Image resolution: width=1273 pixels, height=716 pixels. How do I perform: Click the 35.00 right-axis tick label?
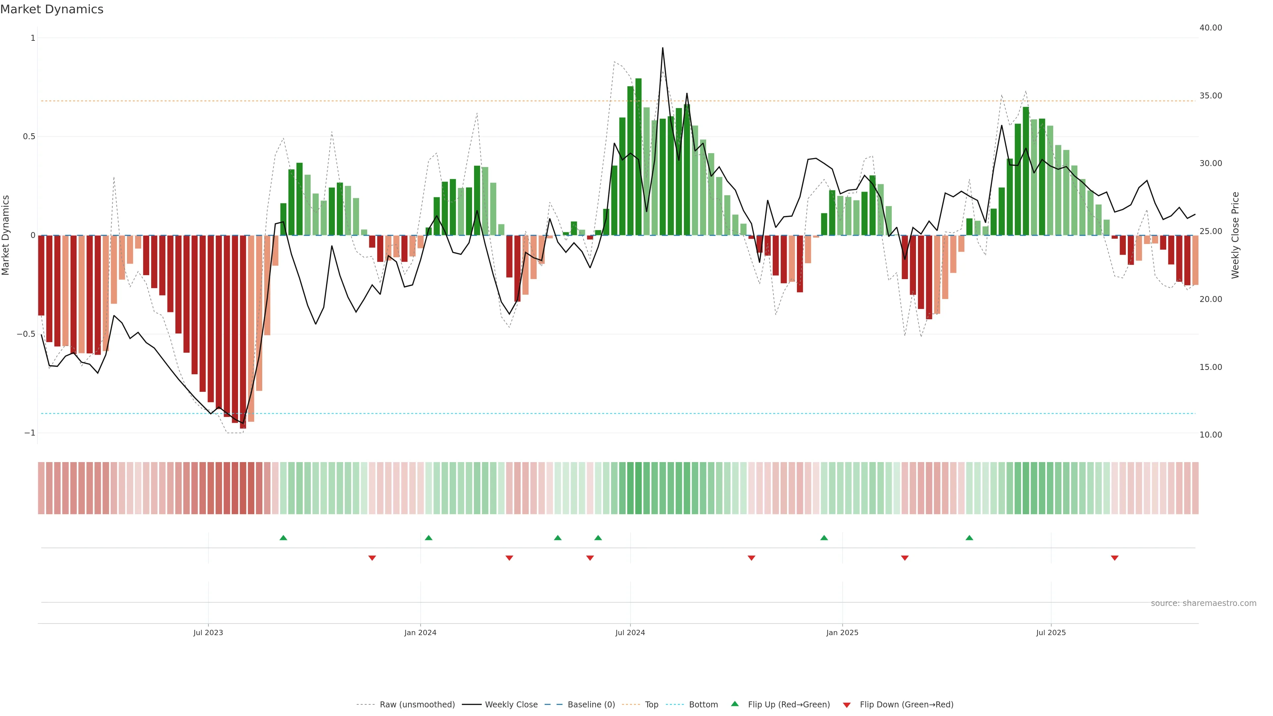click(x=1210, y=95)
